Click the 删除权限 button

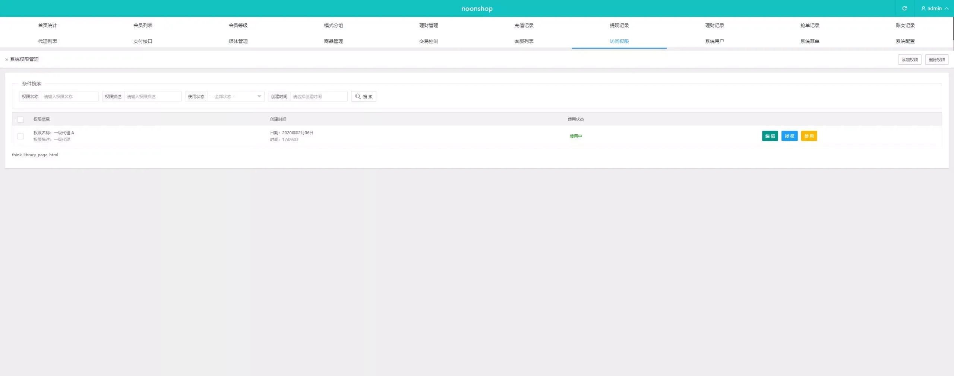click(936, 60)
